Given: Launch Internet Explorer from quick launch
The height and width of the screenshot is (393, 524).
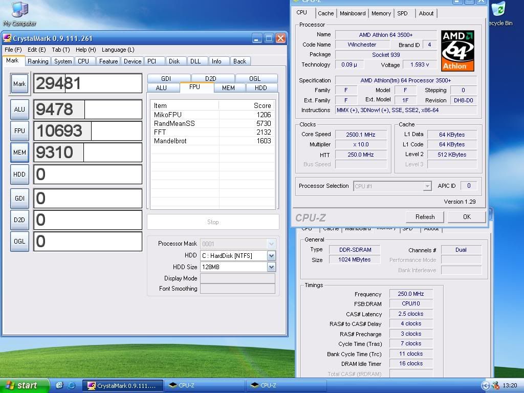Looking at the screenshot, I should pos(72,385).
